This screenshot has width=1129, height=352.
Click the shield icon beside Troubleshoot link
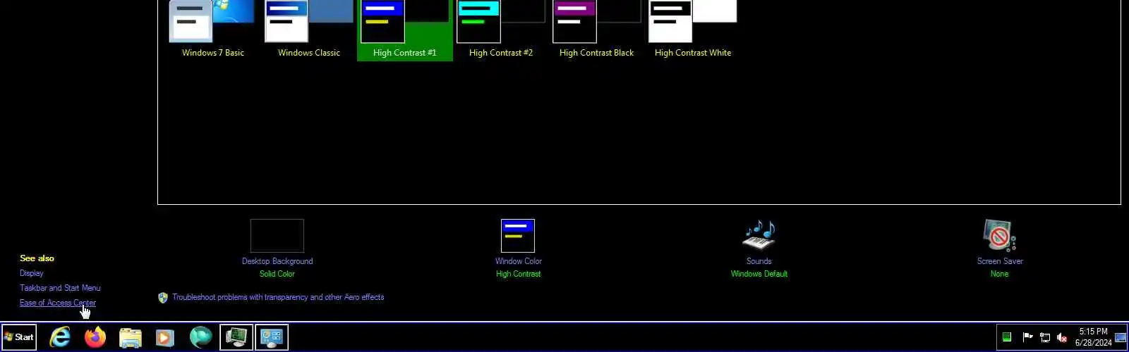pos(163,298)
